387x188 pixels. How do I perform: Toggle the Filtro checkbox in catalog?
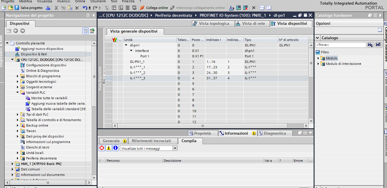pyautogui.click(x=318, y=52)
